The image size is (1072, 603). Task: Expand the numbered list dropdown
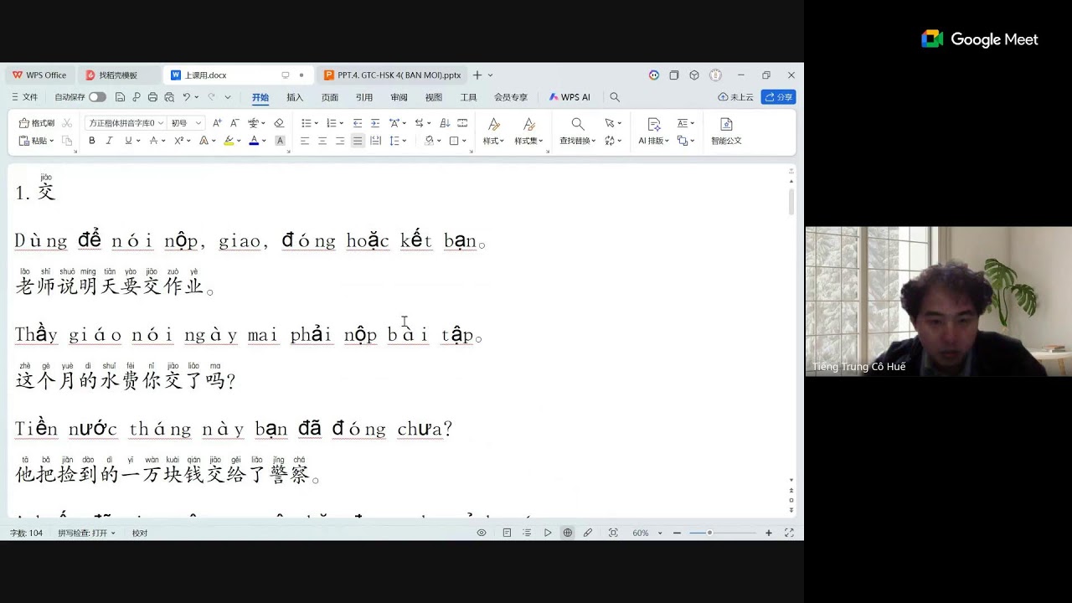pyautogui.click(x=343, y=123)
